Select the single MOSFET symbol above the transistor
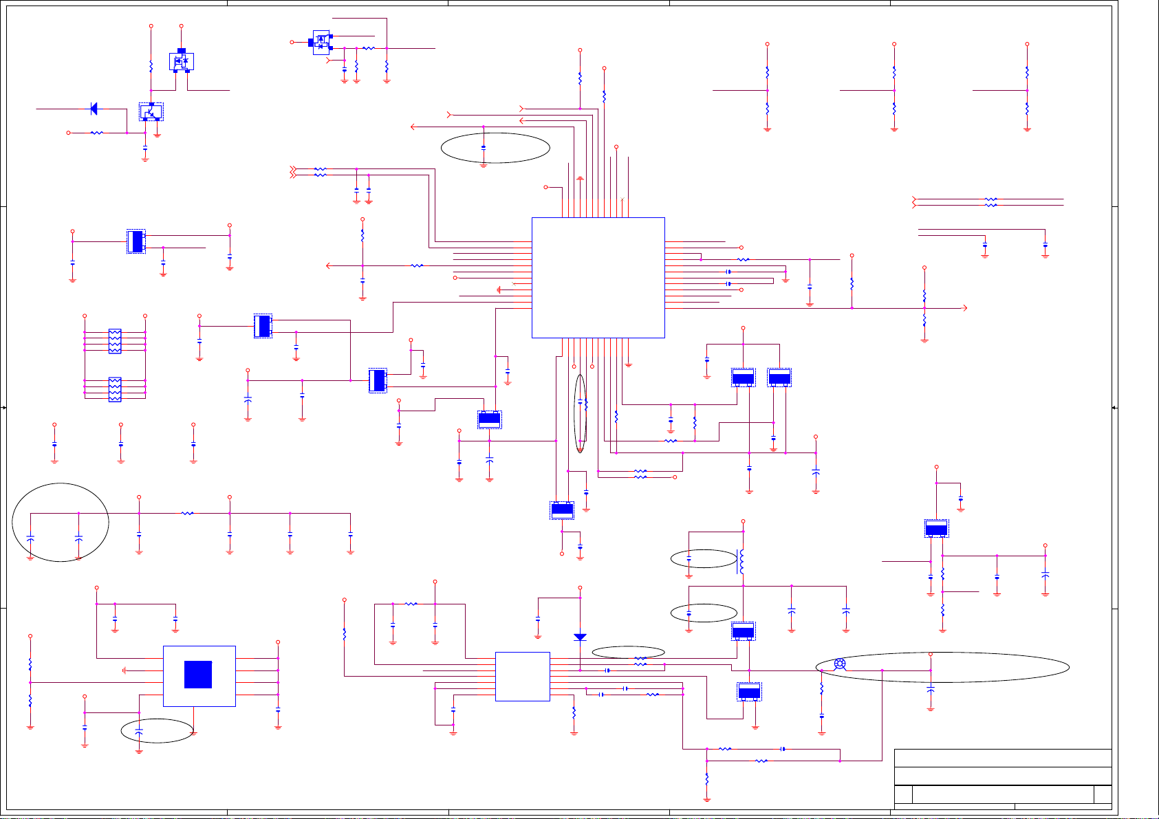The width and height of the screenshot is (1159, 819). point(182,61)
